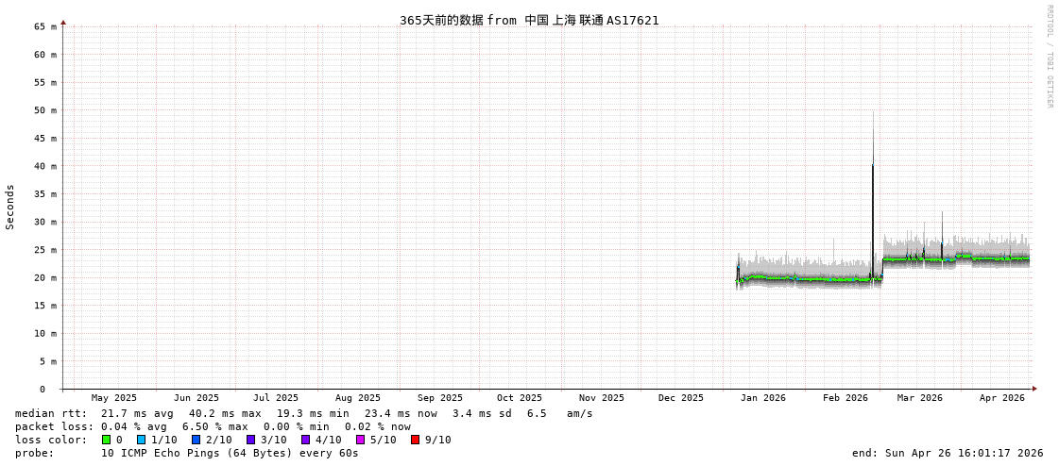Pick the violet 4/10 loss swatch
1059x466 pixels.
[x=305, y=440]
